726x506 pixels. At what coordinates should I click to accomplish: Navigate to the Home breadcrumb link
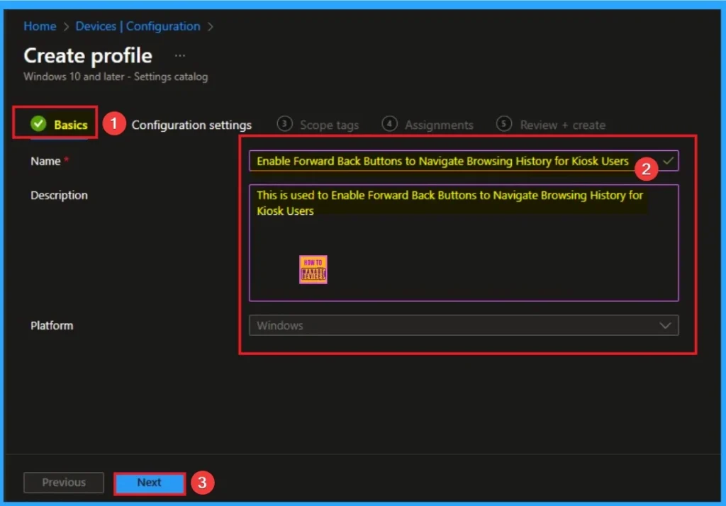[x=40, y=26]
